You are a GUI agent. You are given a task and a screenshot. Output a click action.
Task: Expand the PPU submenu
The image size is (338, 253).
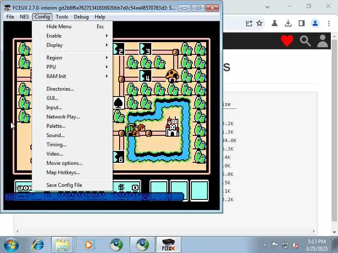click(x=72, y=67)
